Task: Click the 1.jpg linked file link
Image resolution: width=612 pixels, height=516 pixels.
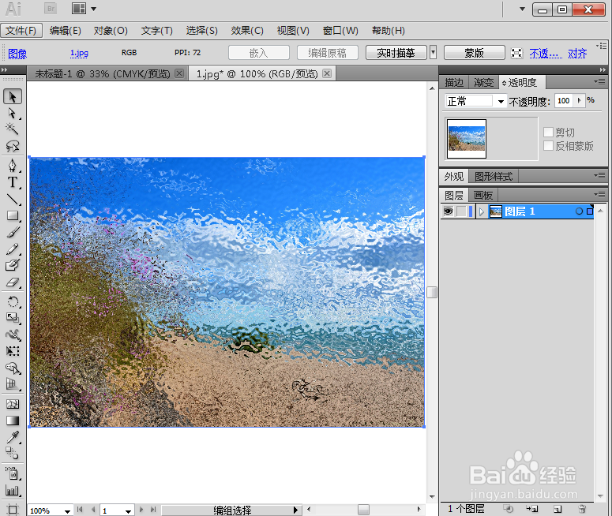Action: coord(79,53)
